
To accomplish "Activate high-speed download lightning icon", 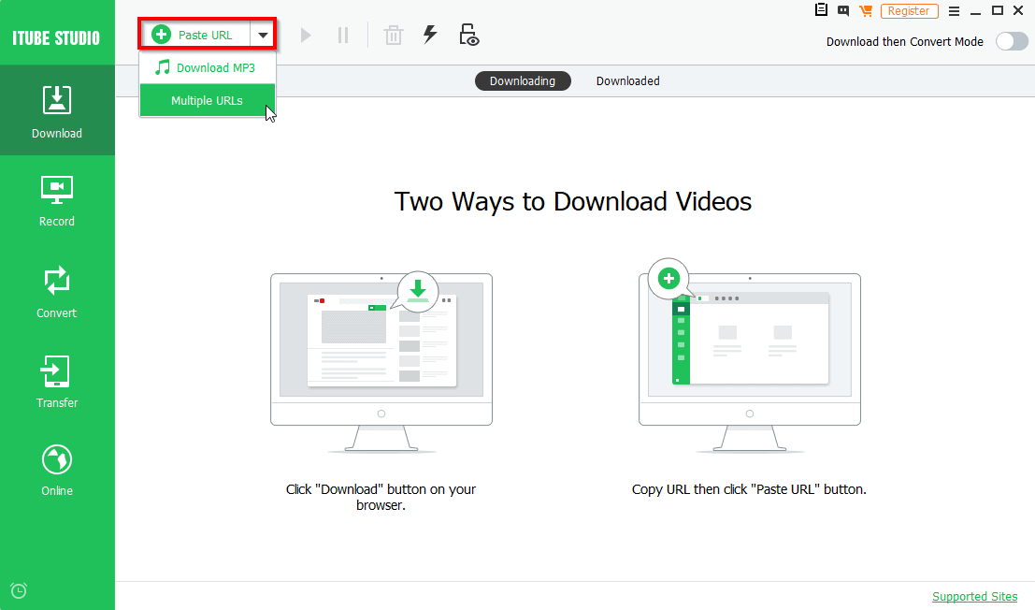I will (430, 34).
